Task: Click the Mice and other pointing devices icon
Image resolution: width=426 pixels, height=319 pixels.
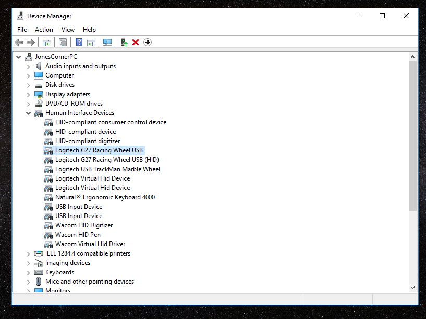Action: coord(39,282)
